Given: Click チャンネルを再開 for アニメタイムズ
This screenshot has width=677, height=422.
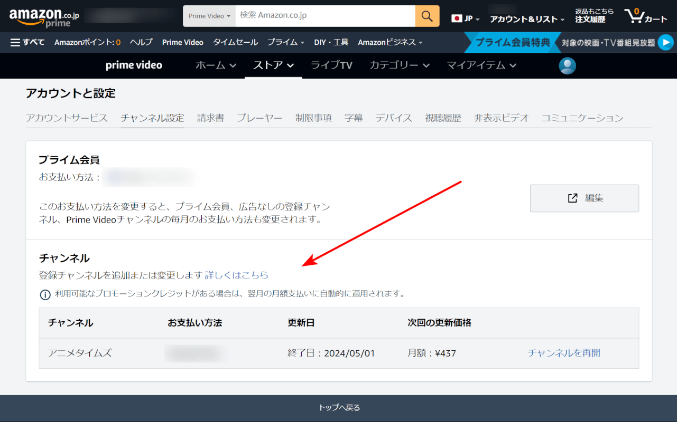Looking at the screenshot, I should (564, 353).
